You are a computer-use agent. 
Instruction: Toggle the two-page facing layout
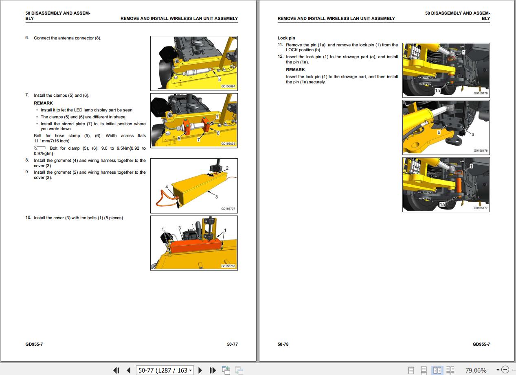point(437,370)
